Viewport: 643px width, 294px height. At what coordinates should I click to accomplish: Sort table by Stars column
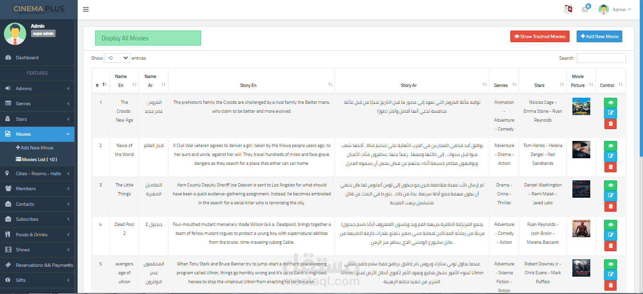click(x=543, y=81)
